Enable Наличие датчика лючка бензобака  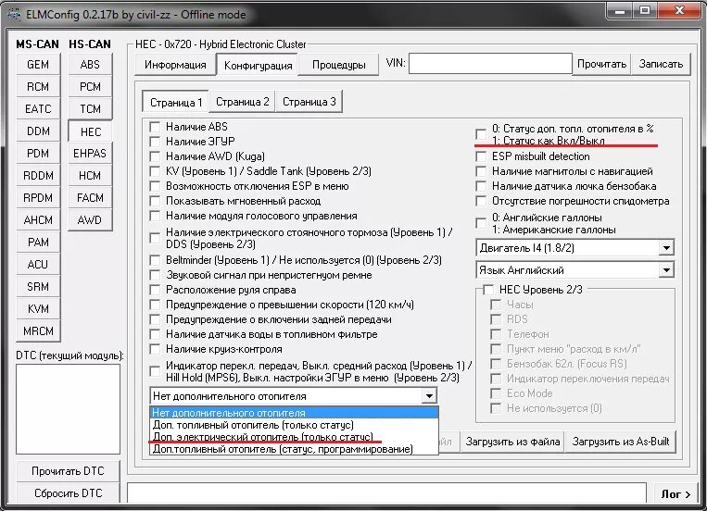pyautogui.click(x=481, y=186)
